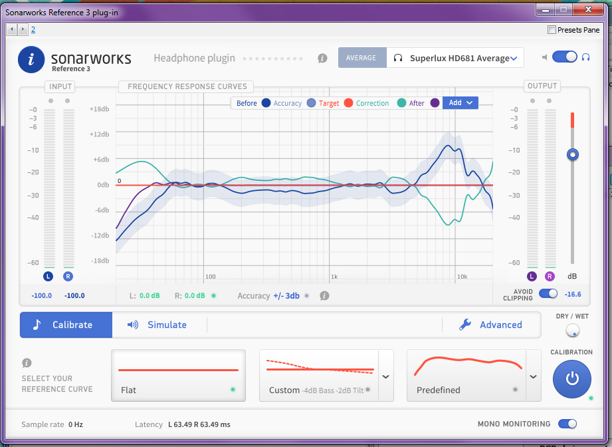Toggle the Mono Monitoring switch
This screenshot has width=612, height=447.
coord(567,424)
